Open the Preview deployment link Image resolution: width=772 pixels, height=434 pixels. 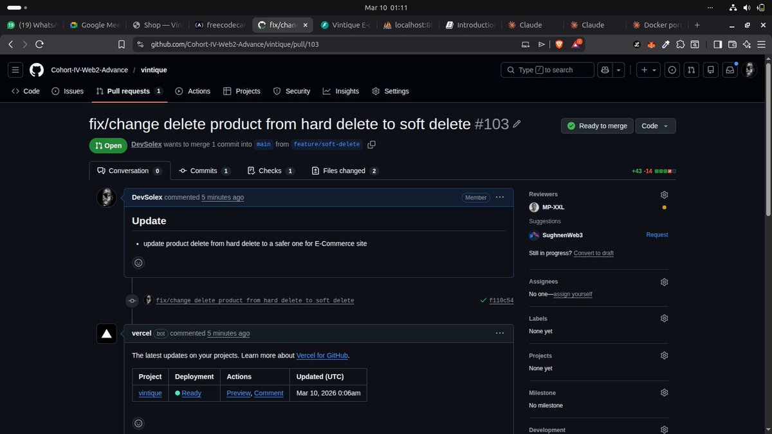(x=238, y=393)
